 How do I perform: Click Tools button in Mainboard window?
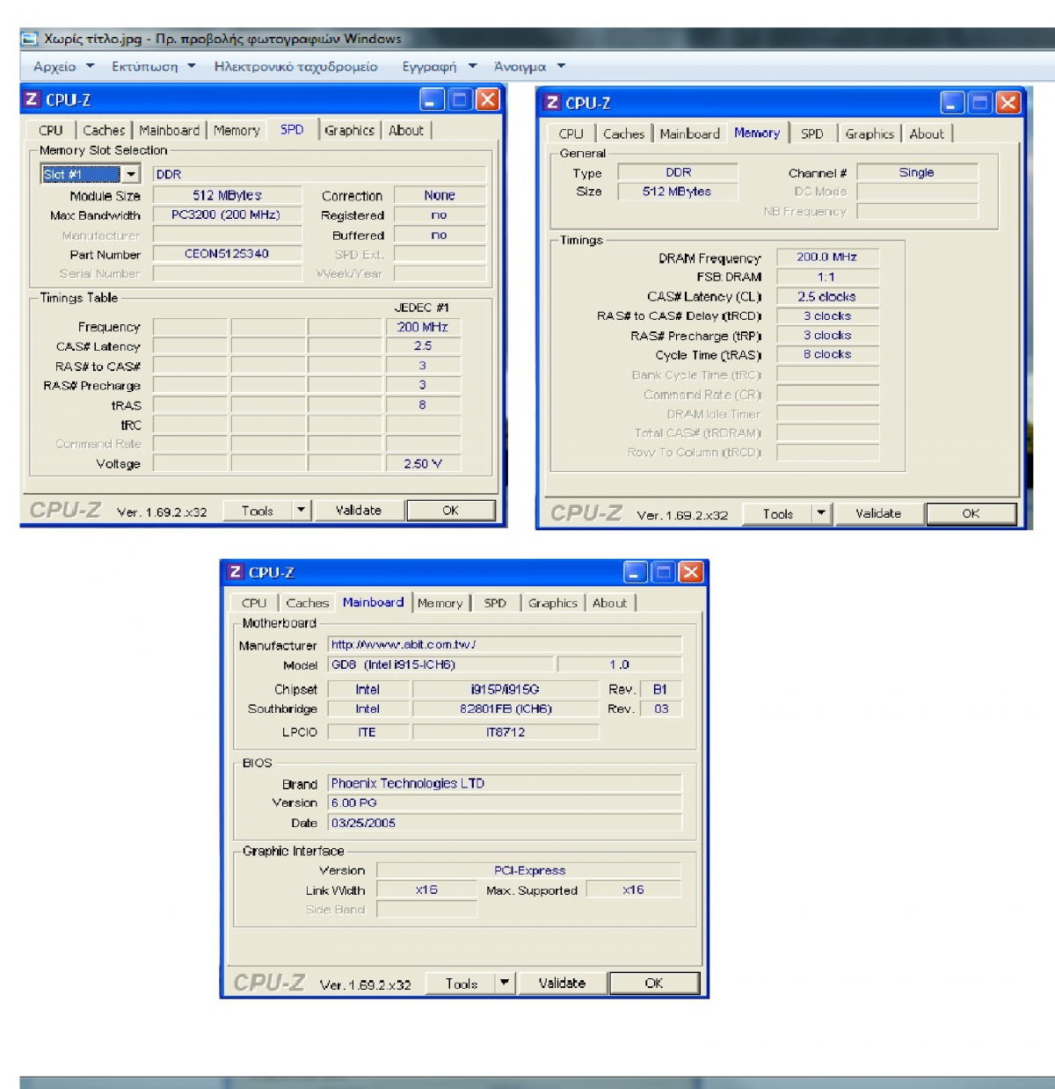[x=462, y=983]
